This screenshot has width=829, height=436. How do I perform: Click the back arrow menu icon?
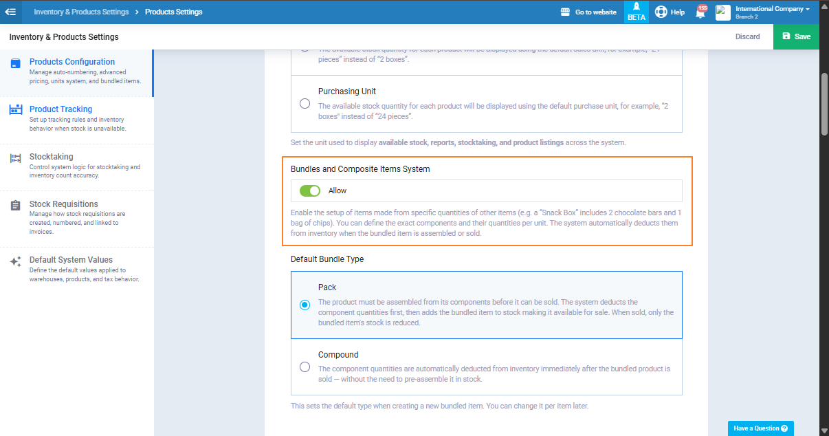pos(10,12)
